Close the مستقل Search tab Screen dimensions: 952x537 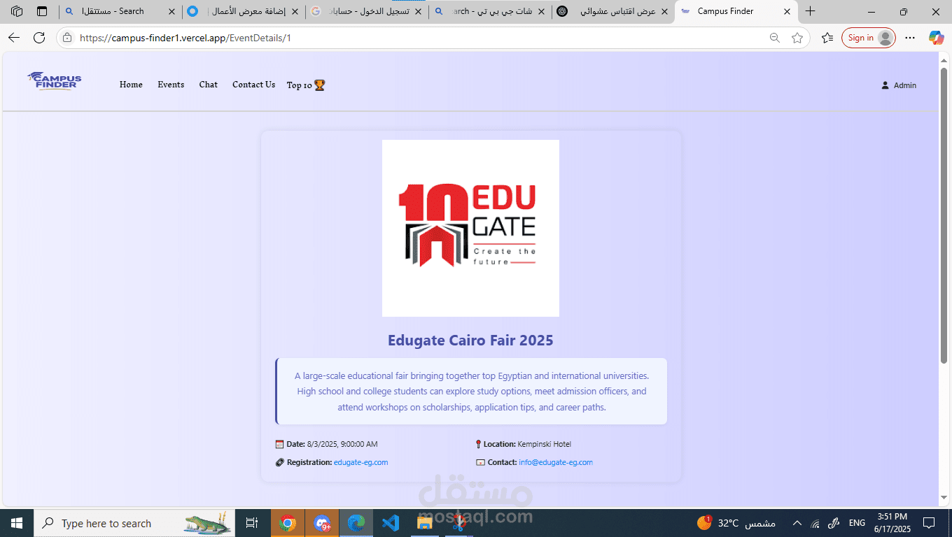tap(171, 11)
